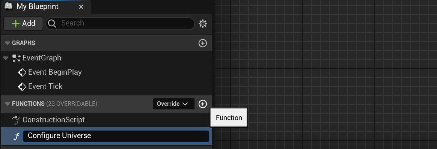
Task: Close the My Blueprint tab
Action: (81, 7)
